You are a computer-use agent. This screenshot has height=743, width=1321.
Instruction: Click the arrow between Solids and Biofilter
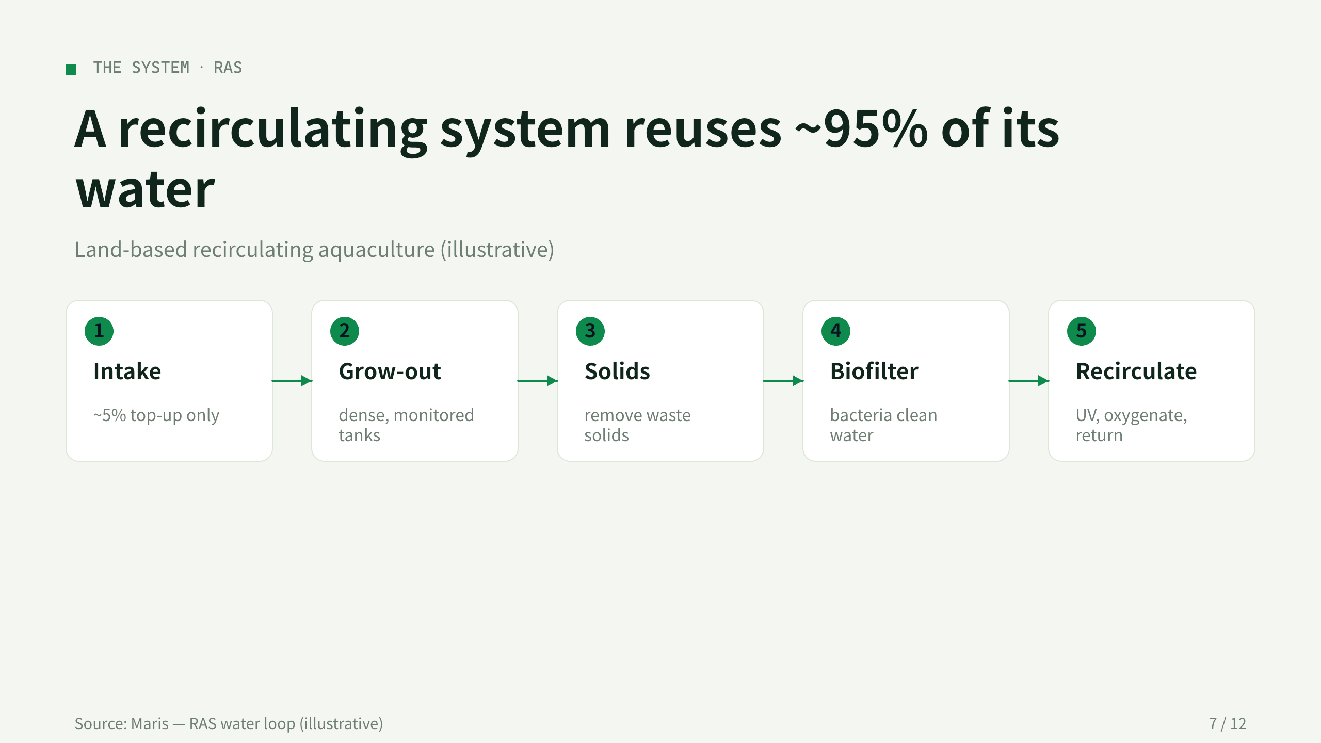(x=783, y=381)
